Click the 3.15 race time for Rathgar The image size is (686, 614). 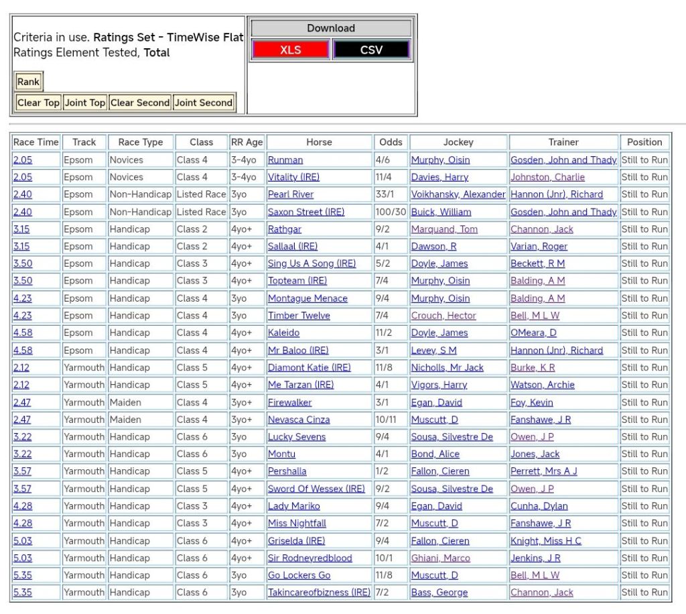[x=22, y=229]
